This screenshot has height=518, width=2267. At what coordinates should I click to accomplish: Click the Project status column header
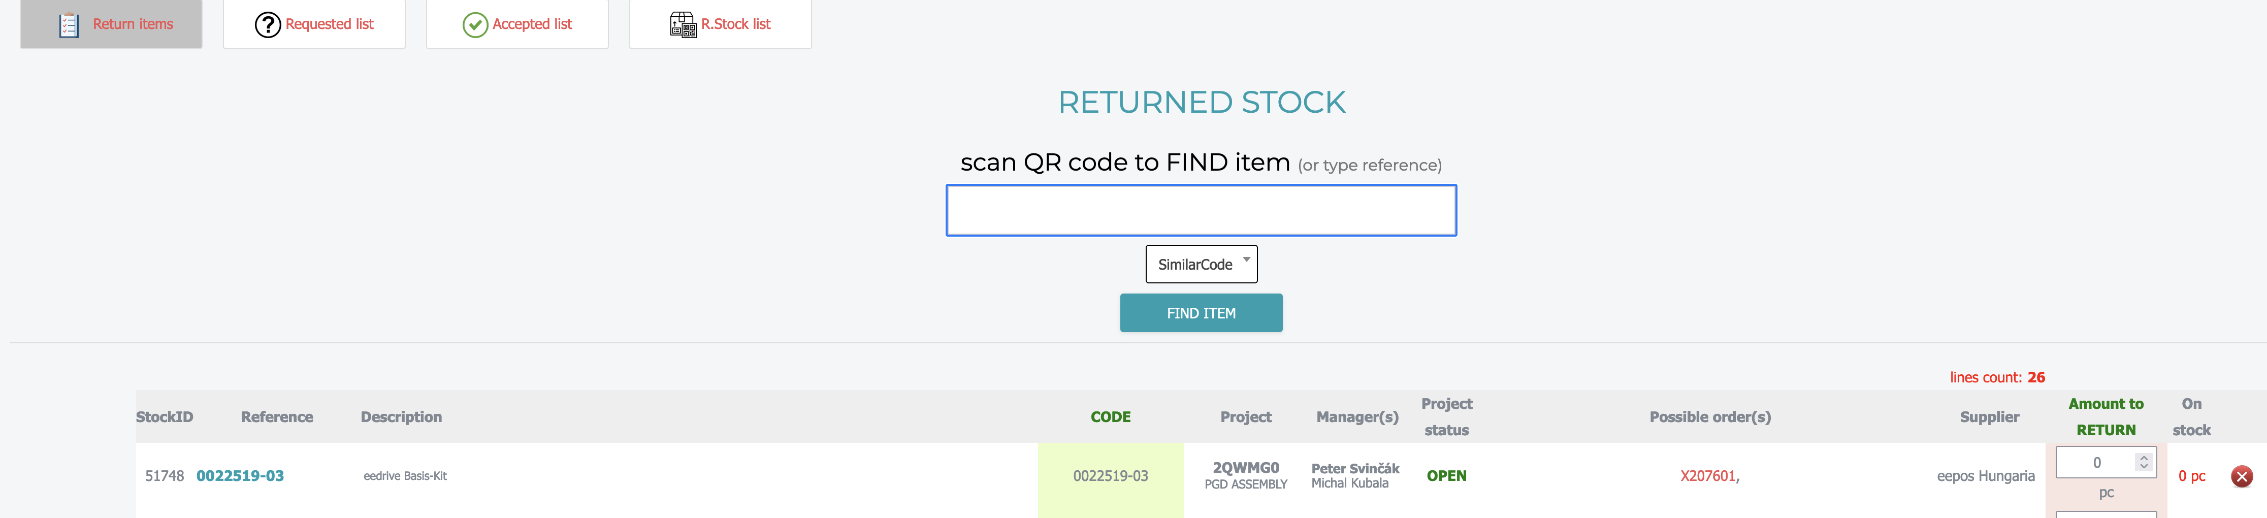1446,417
